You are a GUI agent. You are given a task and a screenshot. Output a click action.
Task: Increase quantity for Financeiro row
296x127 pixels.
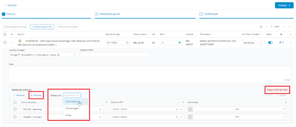click(284, 117)
